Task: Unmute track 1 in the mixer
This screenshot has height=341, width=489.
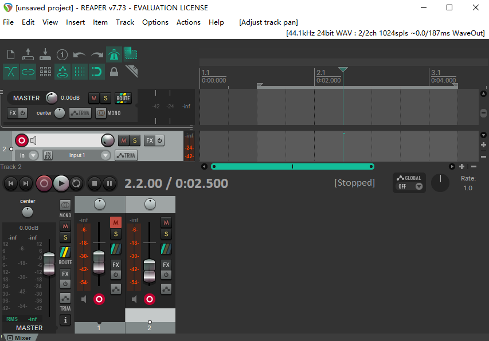Action: [116, 222]
